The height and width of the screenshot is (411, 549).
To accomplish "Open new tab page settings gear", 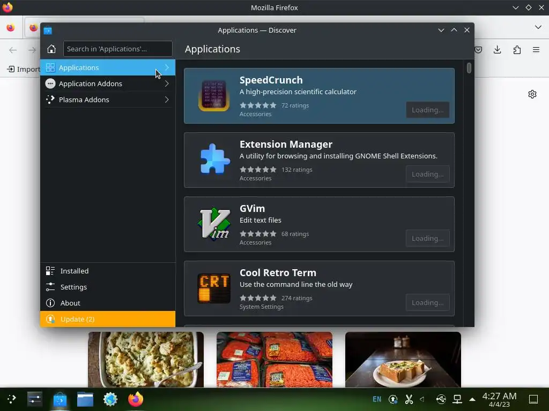I will tap(532, 94).
